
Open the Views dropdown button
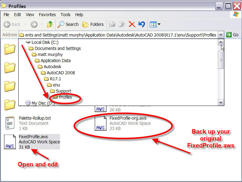(x=155, y=24)
